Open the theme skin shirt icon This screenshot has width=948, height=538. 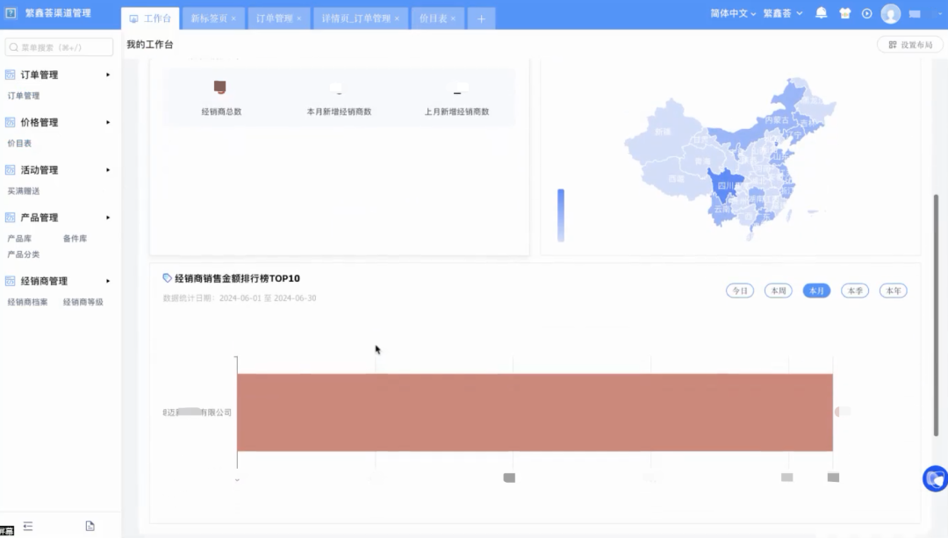844,13
